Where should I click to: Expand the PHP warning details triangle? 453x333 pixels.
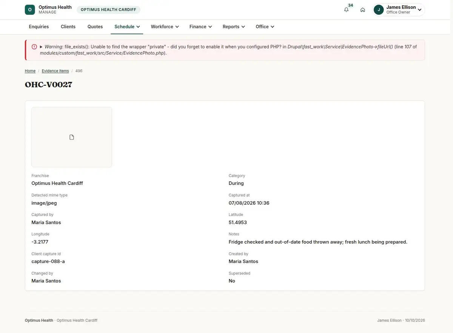(x=41, y=47)
